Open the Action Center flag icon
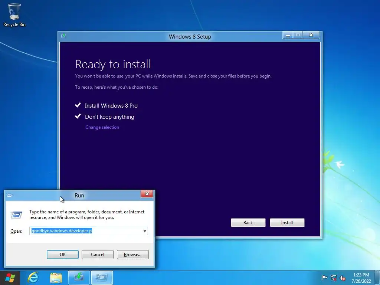The height and width of the screenshot is (285, 380). [324, 278]
